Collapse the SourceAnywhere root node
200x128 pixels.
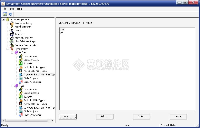point(3,20)
